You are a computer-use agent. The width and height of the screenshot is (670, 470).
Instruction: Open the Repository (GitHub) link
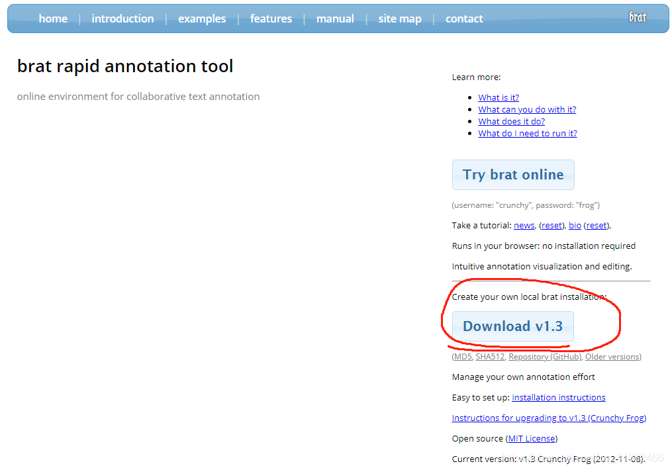tap(545, 357)
